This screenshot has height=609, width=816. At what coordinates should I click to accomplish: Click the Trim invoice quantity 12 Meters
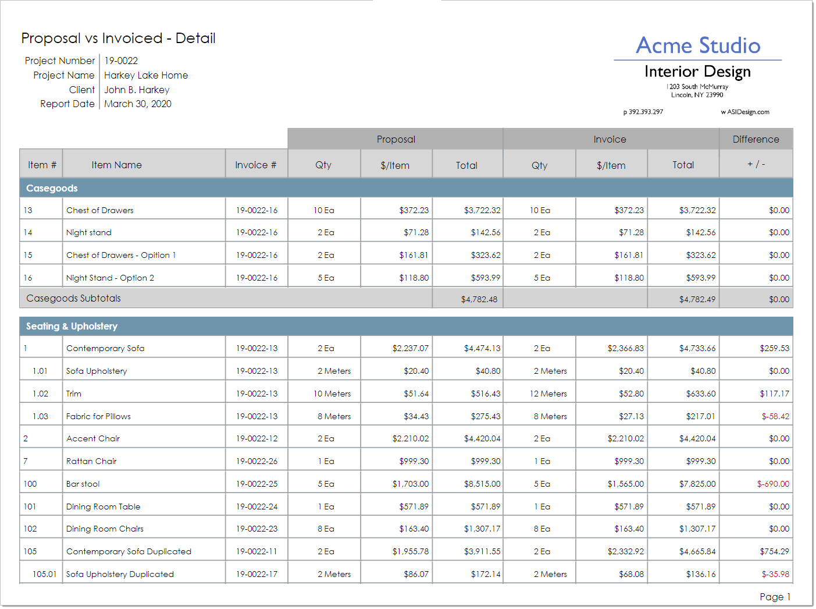(548, 394)
